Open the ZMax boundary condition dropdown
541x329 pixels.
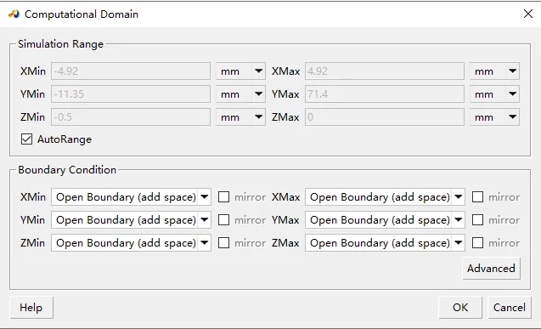385,242
